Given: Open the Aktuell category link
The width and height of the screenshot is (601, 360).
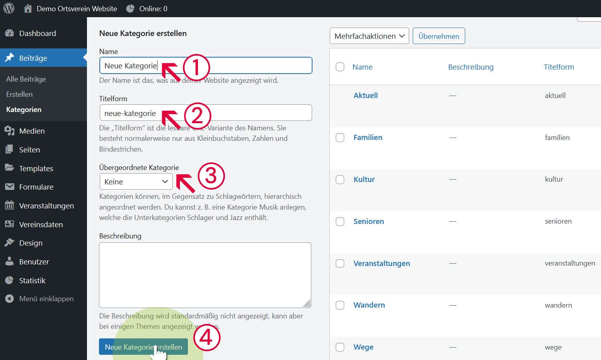Looking at the screenshot, I should tap(365, 95).
